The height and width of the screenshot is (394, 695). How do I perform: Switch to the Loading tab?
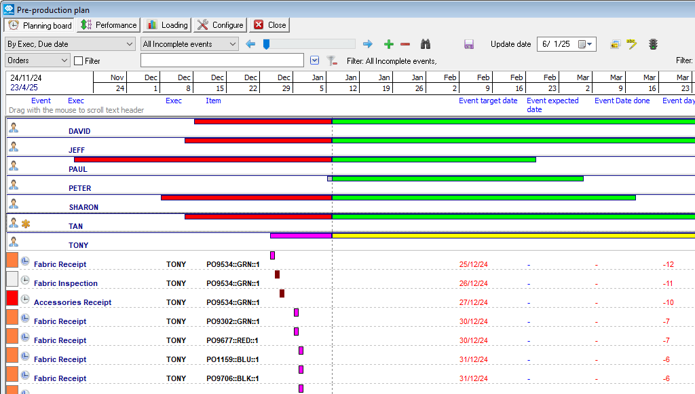(167, 25)
